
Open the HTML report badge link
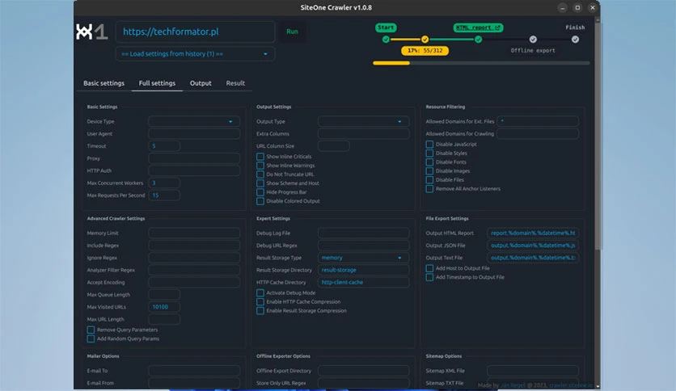click(478, 27)
